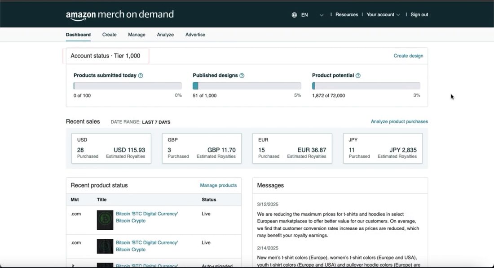
Task: Click the Published designs progress bar
Action: [247, 86]
